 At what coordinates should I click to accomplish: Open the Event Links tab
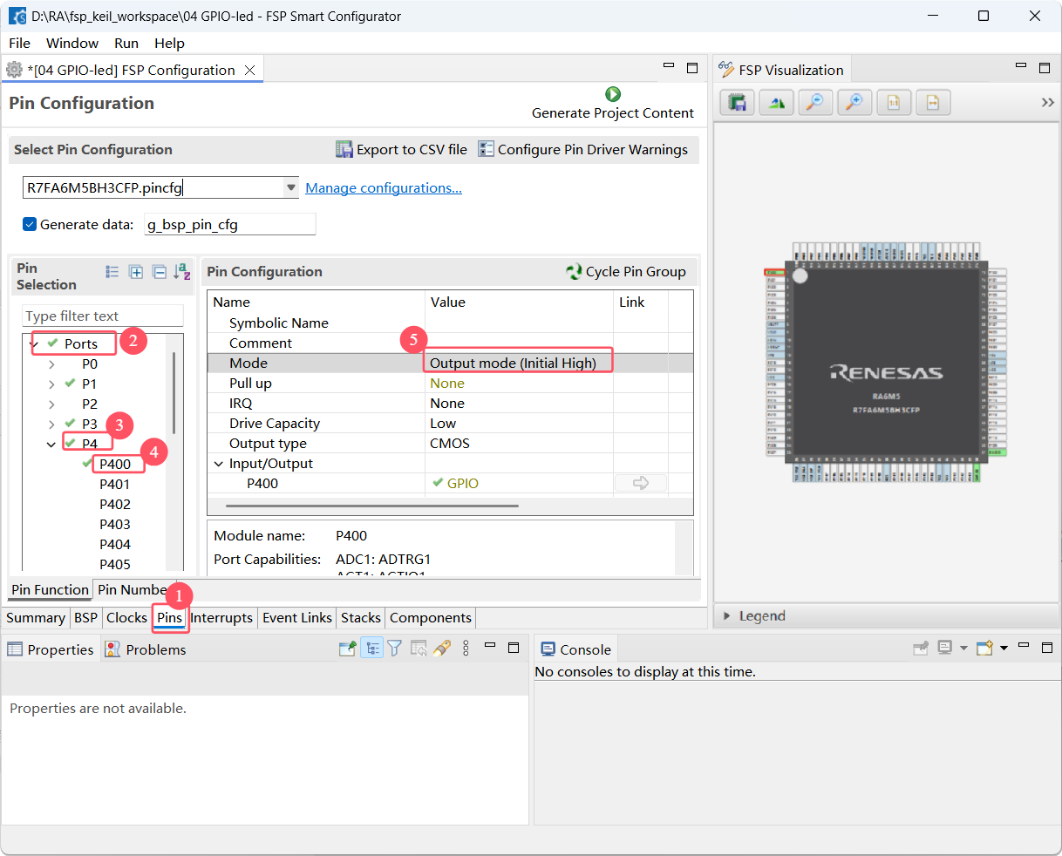[297, 617]
